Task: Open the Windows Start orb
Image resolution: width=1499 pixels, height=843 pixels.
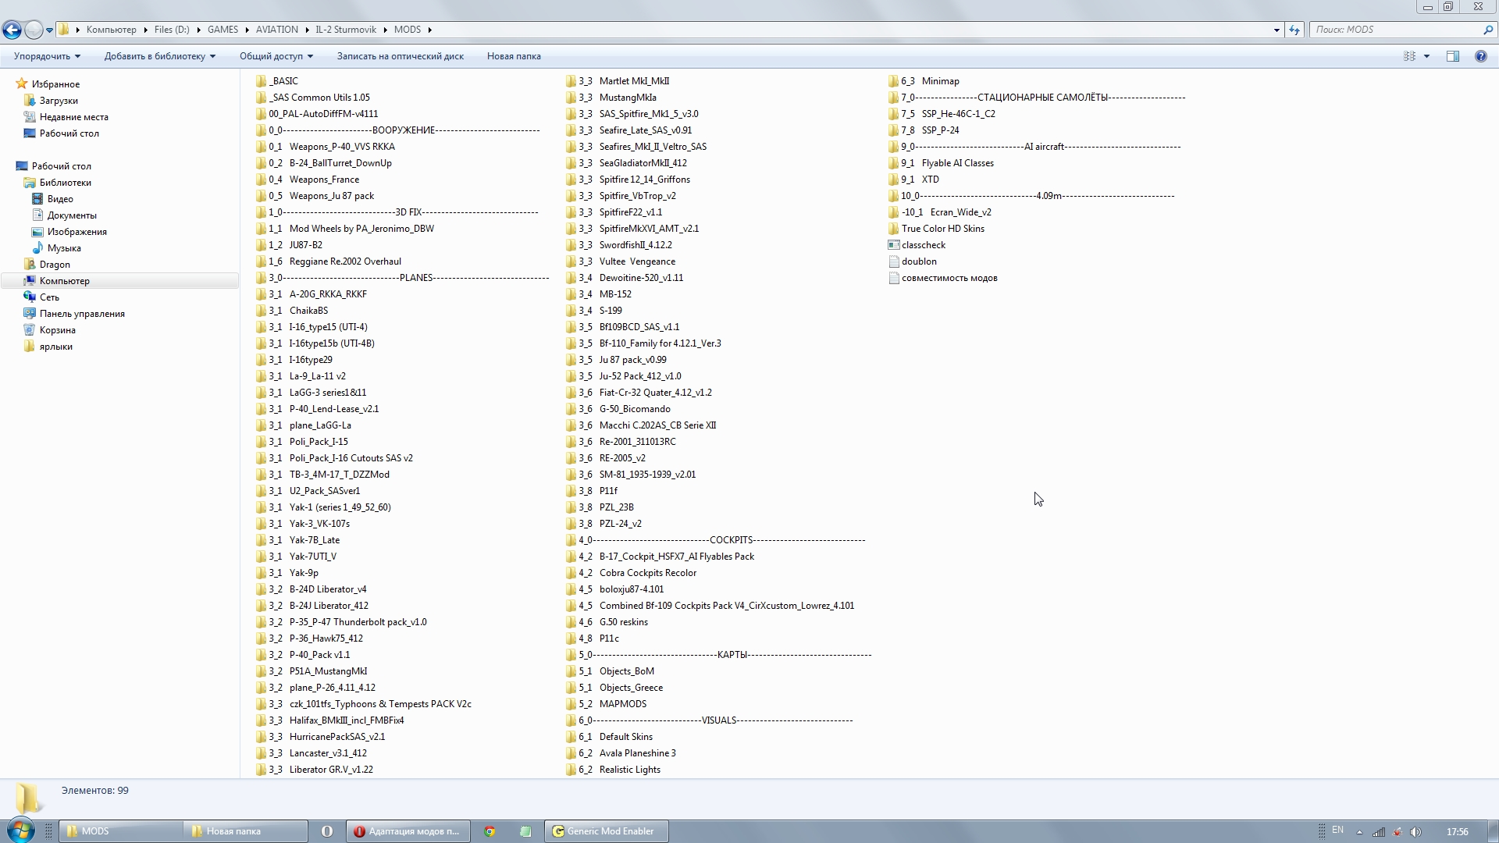Action: pyautogui.click(x=20, y=831)
